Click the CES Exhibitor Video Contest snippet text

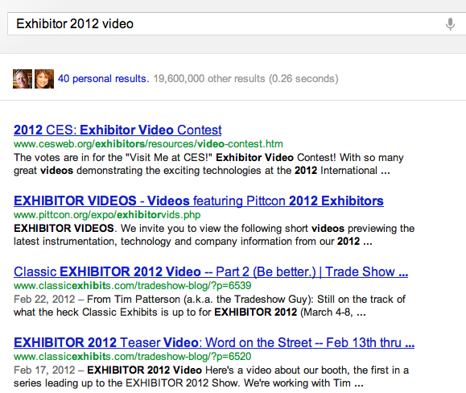point(208,163)
